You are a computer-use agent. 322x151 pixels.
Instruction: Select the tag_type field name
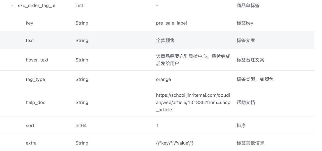coord(35,79)
